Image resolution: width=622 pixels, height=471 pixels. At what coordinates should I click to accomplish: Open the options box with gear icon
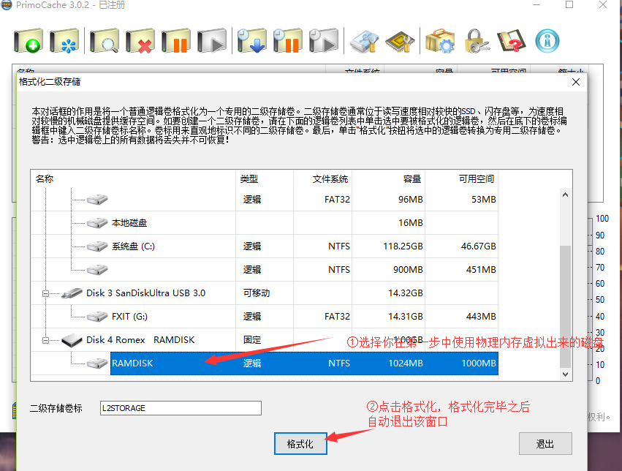[x=440, y=40]
